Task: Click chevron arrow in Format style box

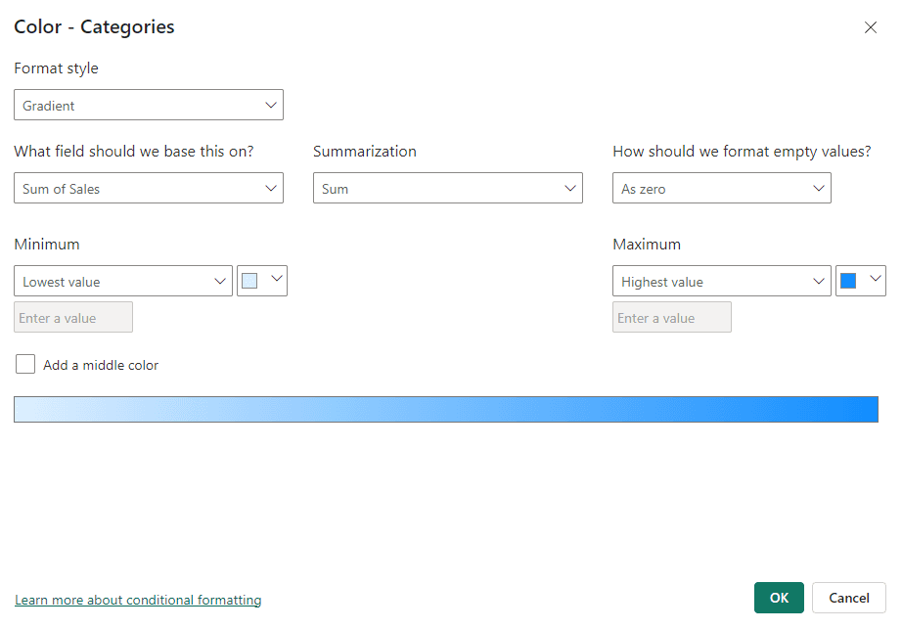Action: click(271, 106)
